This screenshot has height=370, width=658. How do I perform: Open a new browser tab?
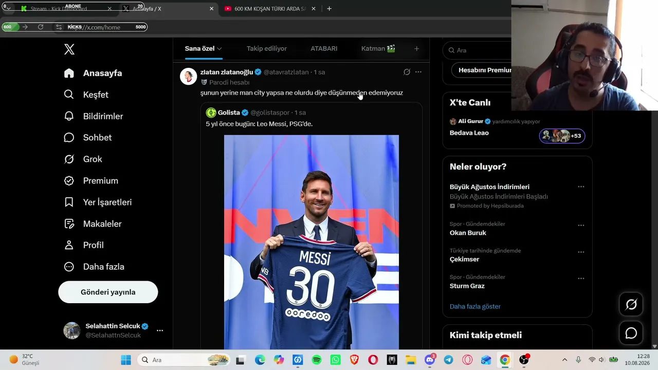tap(329, 9)
